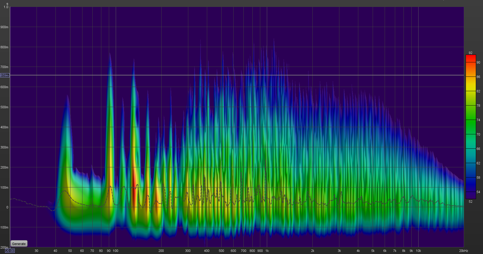The image size is (483, 254).
Task: Click the 1k frequency axis label
Action: click(267, 251)
